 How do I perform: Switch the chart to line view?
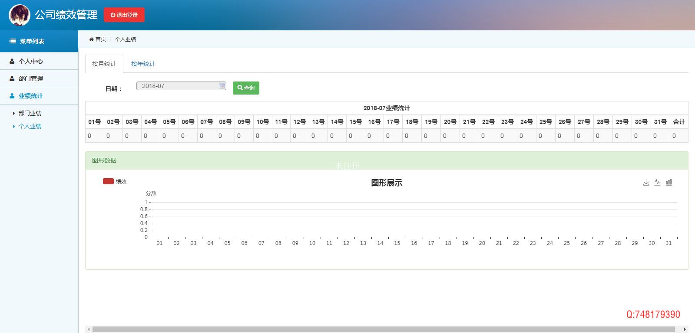pyautogui.click(x=657, y=182)
